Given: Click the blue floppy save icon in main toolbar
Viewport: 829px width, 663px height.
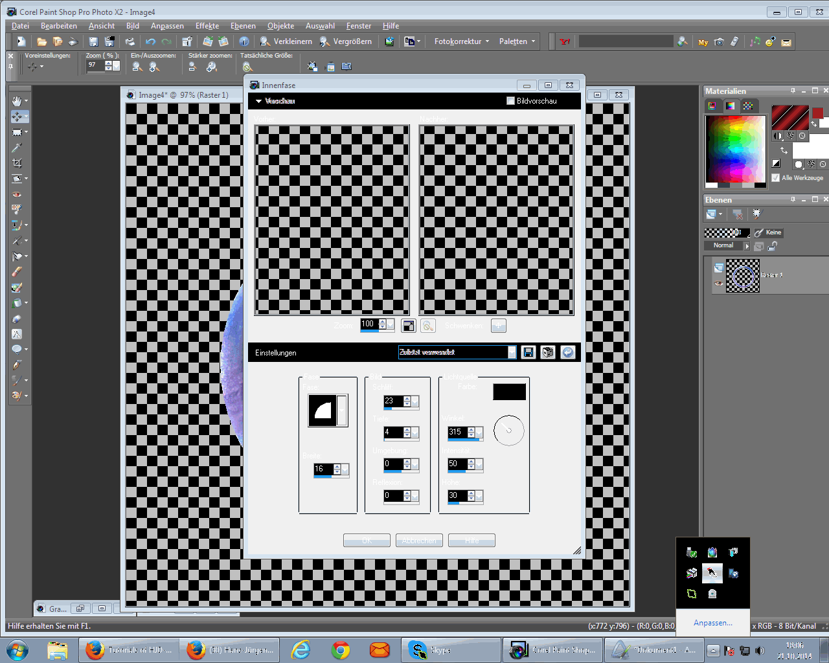Looking at the screenshot, I should tap(93, 41).
